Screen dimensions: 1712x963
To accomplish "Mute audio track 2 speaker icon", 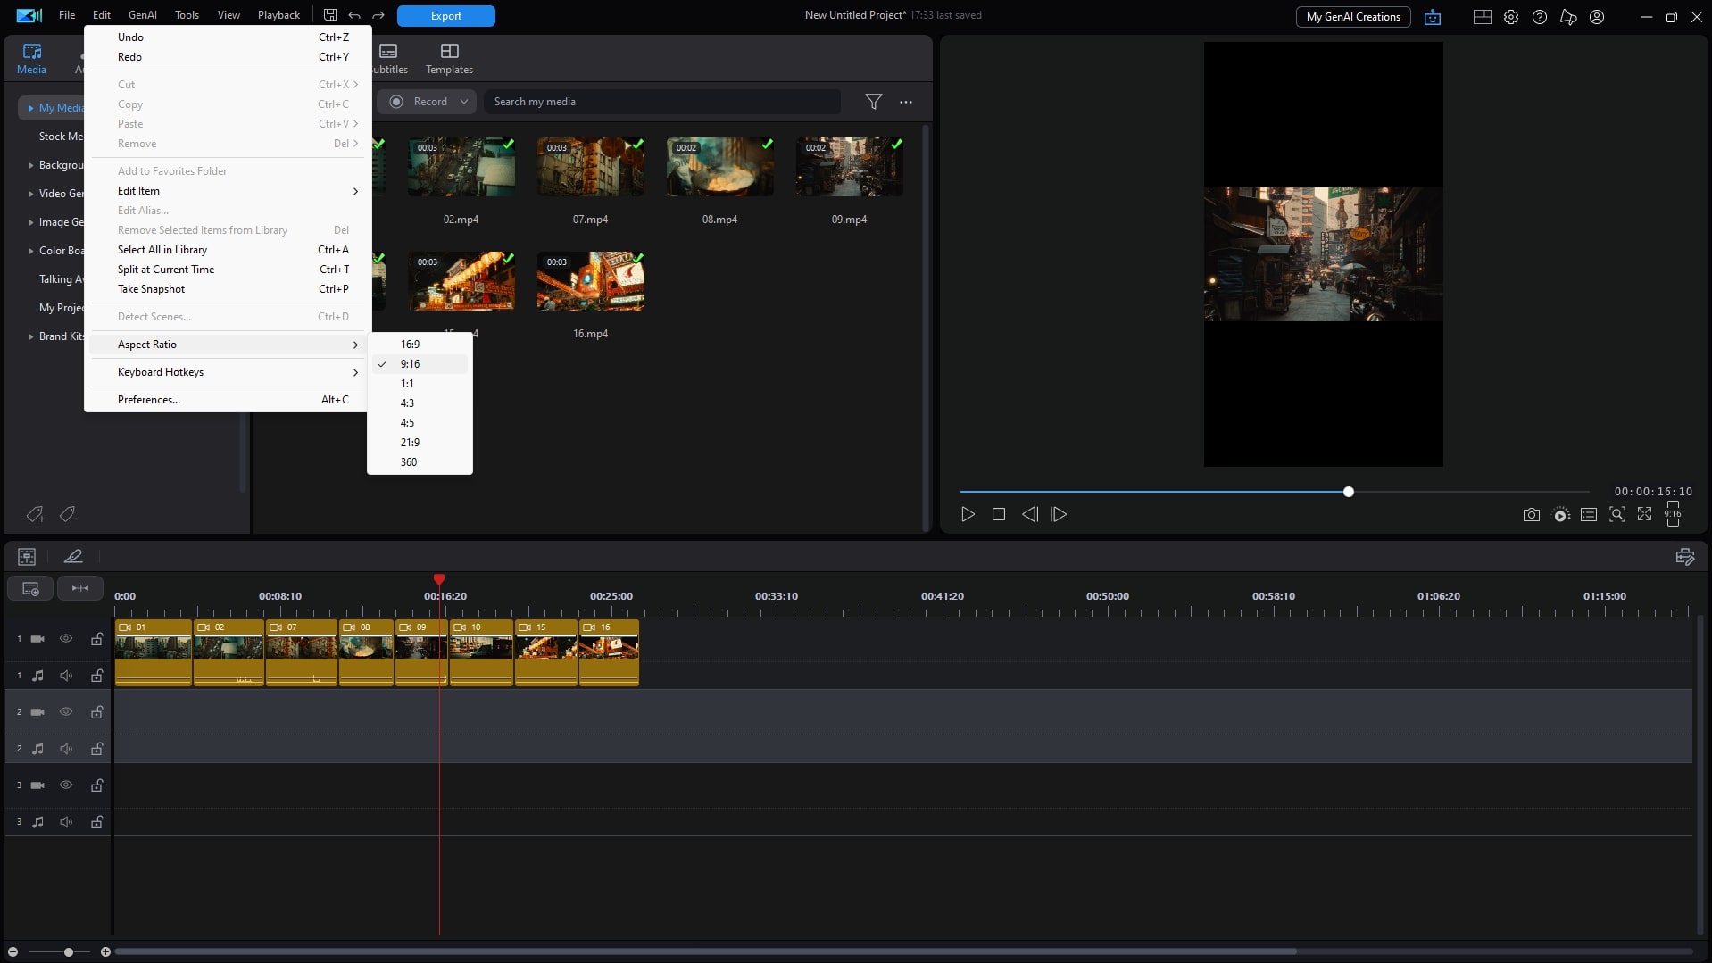I will click(65, 749).
